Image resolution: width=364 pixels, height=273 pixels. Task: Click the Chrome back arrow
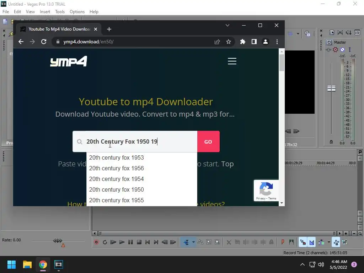[x=21, y=42]
